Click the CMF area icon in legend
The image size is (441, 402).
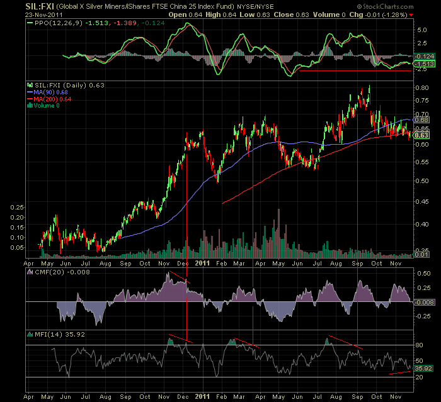(x=30, y=272)
